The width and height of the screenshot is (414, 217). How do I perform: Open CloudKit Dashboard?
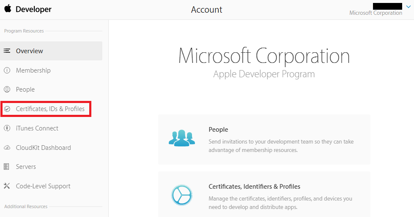(43, 148)
